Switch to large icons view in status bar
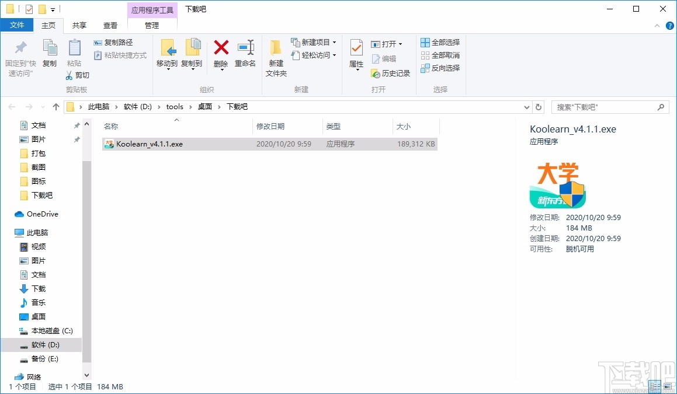 668,386
